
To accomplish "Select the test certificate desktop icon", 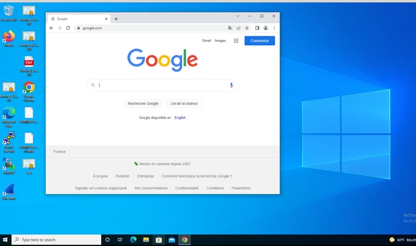I will (29, 166).
